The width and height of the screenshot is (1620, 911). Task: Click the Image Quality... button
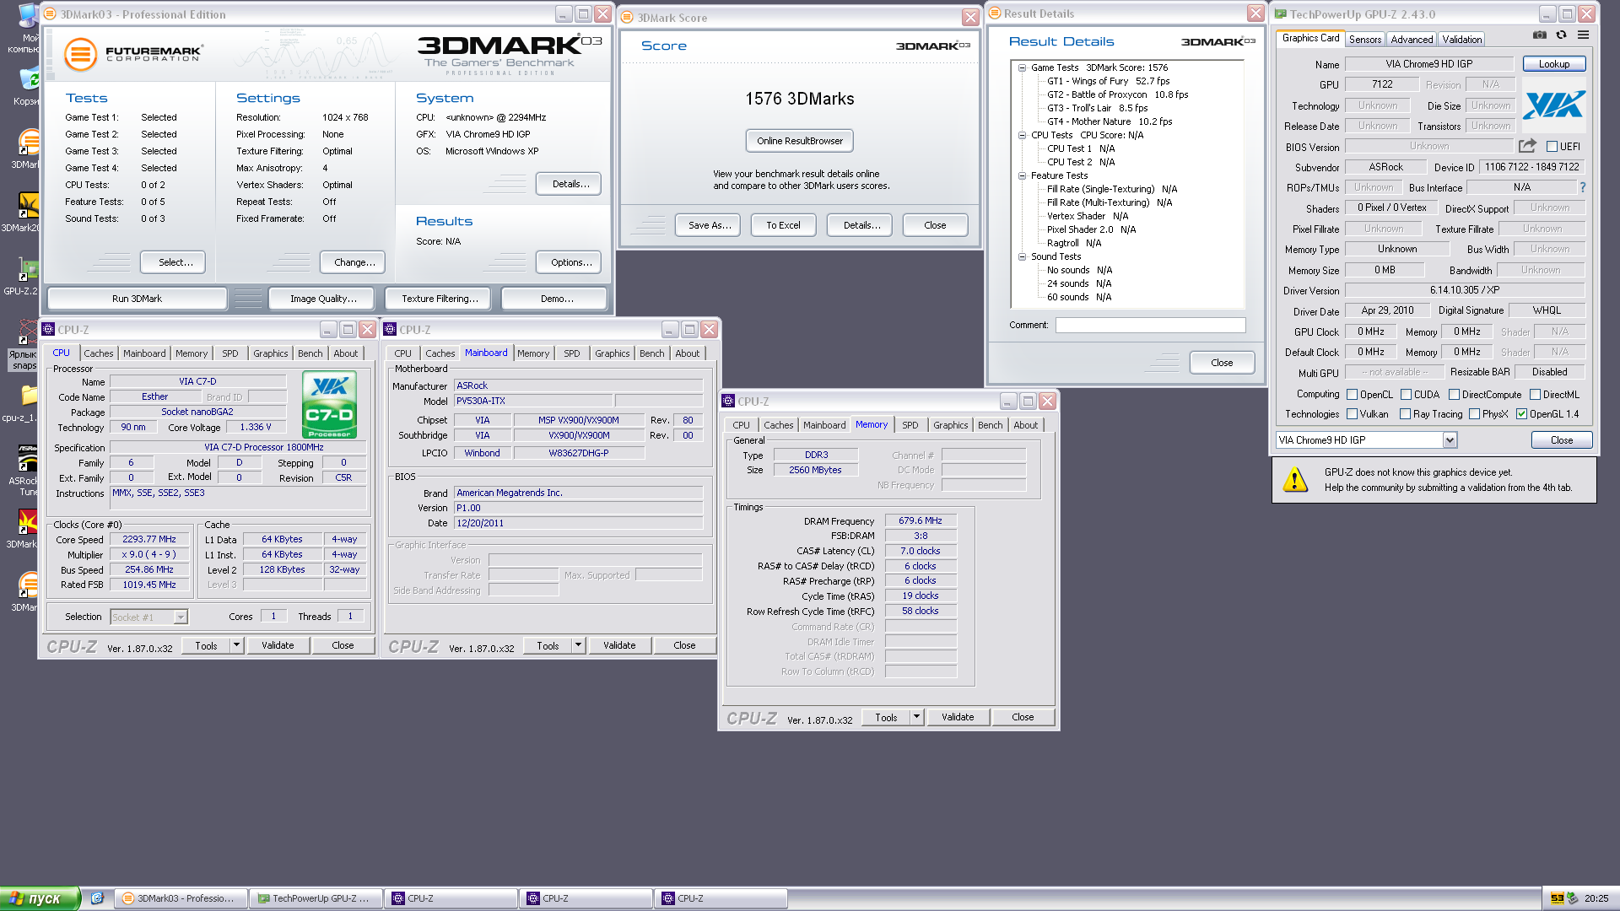pyautogui.click(x=323, y=299)
